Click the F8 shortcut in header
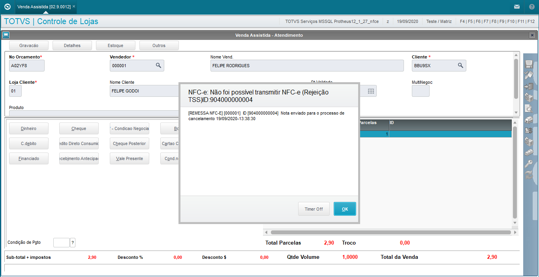Screen dimensions: 539x277 coord(494,21)
